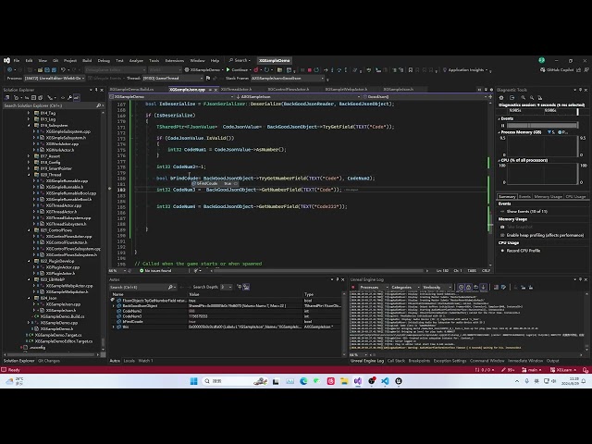
Task: Switch to XGSampleJson.h editor tab
Action: [x=399, y=90]
